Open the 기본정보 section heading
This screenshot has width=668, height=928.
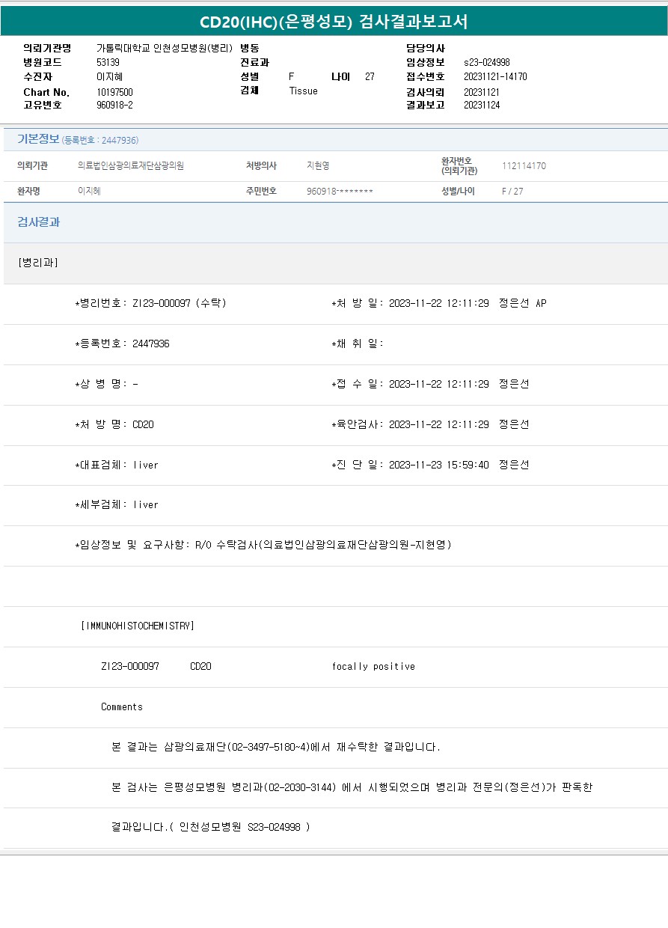[x=38, y=139]
